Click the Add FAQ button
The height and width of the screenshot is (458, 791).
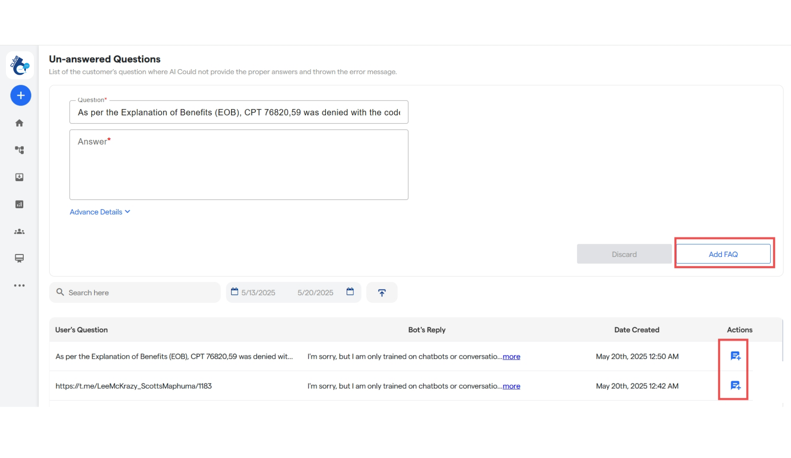(724, 254)
